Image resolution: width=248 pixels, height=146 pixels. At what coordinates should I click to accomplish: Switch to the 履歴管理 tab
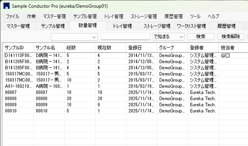226,26
